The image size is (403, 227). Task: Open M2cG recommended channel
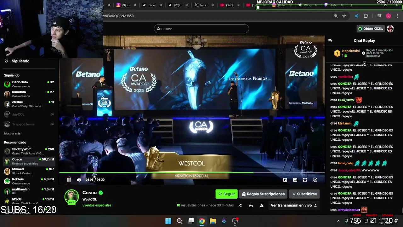pyautogui.click(x=29, y=201)
